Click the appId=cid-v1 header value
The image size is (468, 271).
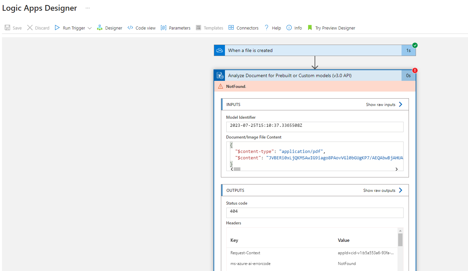(366, 253)
